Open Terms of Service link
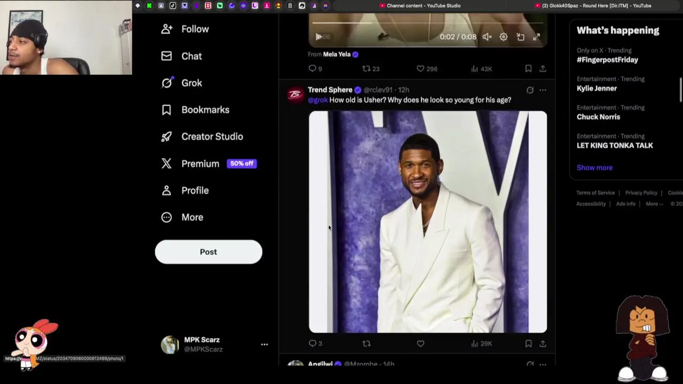Viewport: 683px width, 384px height. (595, 193)
